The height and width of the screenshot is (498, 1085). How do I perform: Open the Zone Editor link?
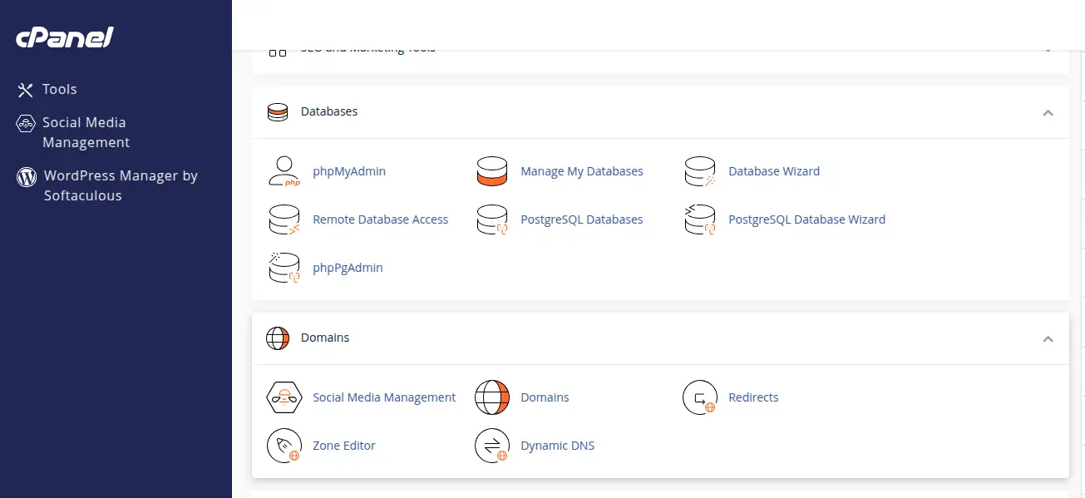coord(344,446)
